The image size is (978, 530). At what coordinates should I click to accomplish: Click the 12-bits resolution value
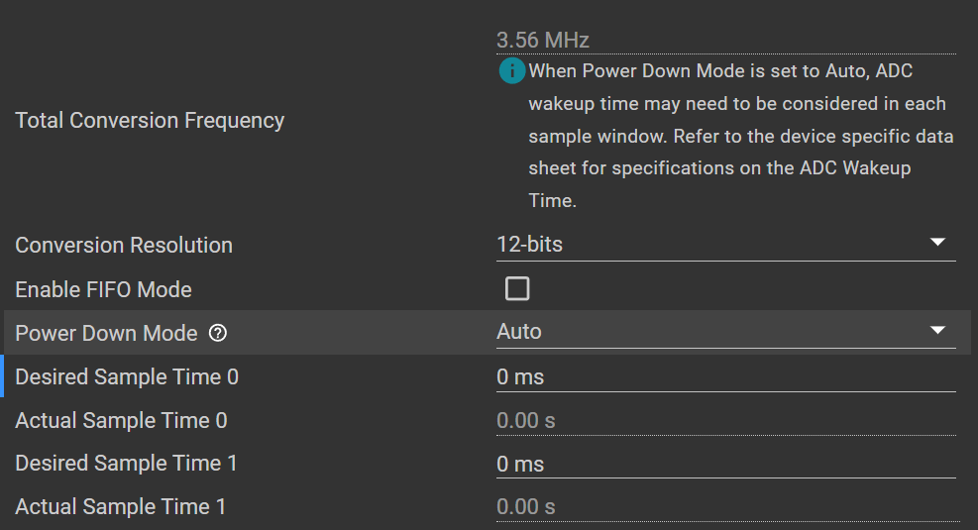(529, 244)
